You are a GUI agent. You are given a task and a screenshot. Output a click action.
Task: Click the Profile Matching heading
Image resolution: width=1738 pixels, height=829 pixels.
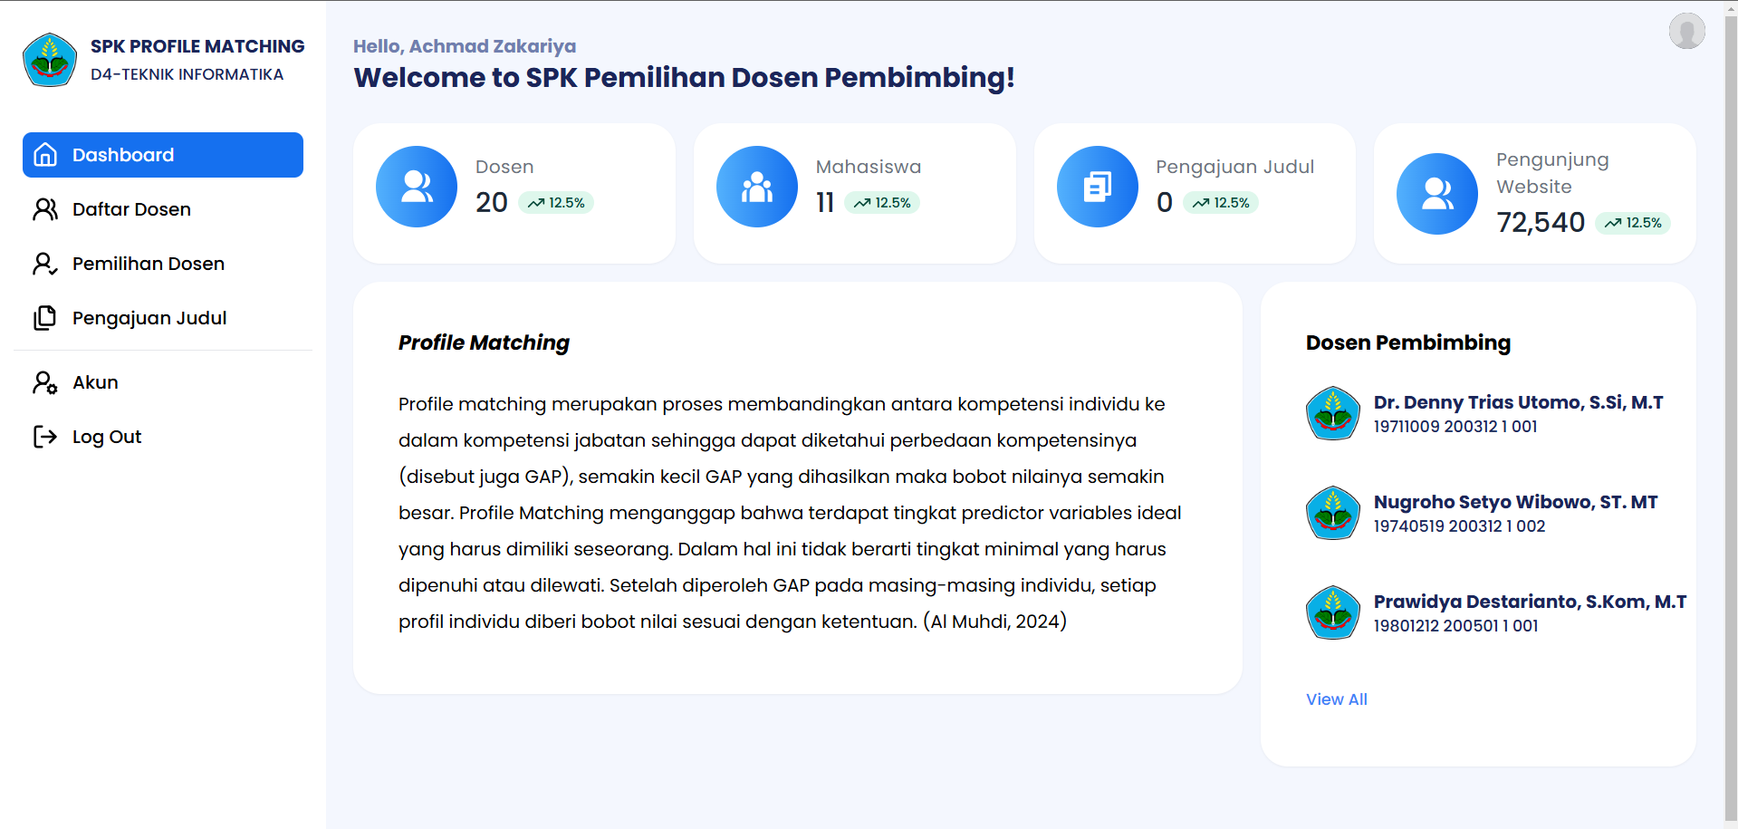484,342
